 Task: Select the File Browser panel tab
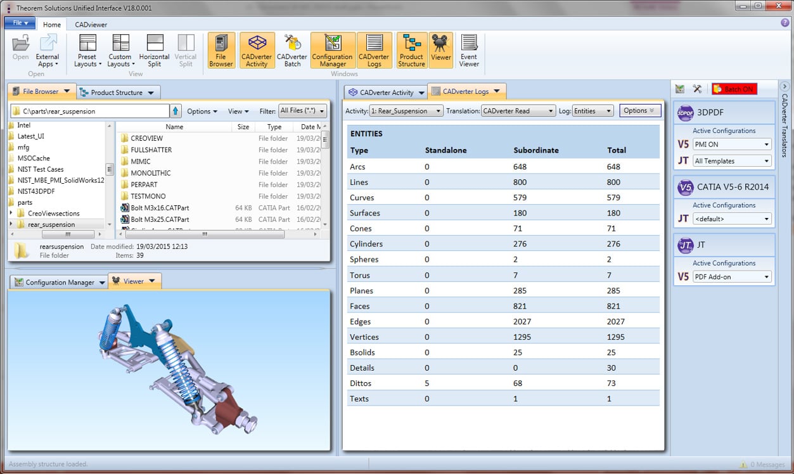point(42,91)
